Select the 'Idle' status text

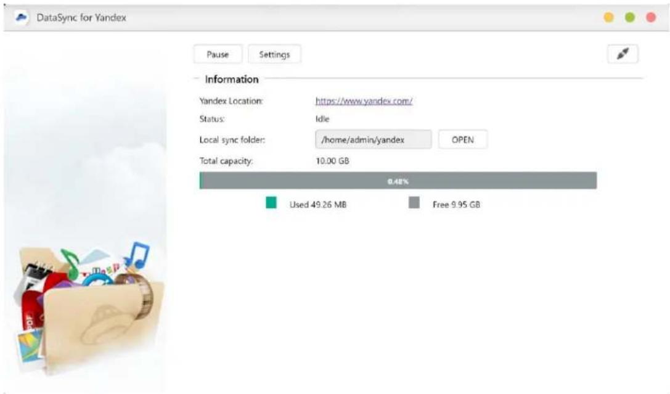coord(322,119)
